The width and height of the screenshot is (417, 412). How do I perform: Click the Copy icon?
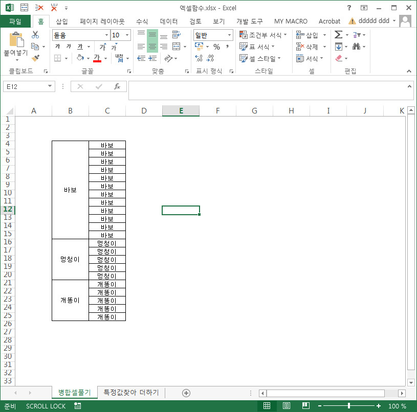[x=35, y=47]
